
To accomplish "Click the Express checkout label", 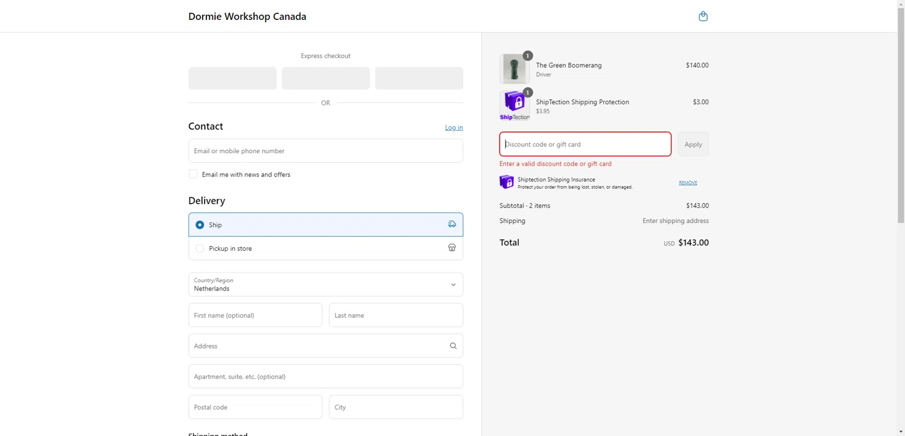I will click(x=326, y=56).
